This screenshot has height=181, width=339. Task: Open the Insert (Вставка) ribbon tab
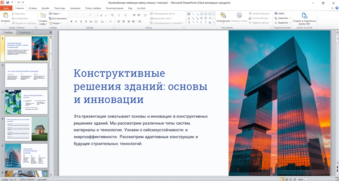[33, 8]
